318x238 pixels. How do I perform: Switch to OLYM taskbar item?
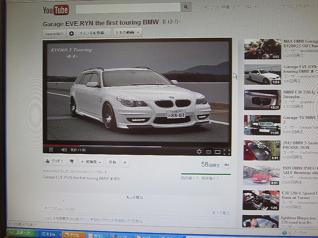pos(122,236)
